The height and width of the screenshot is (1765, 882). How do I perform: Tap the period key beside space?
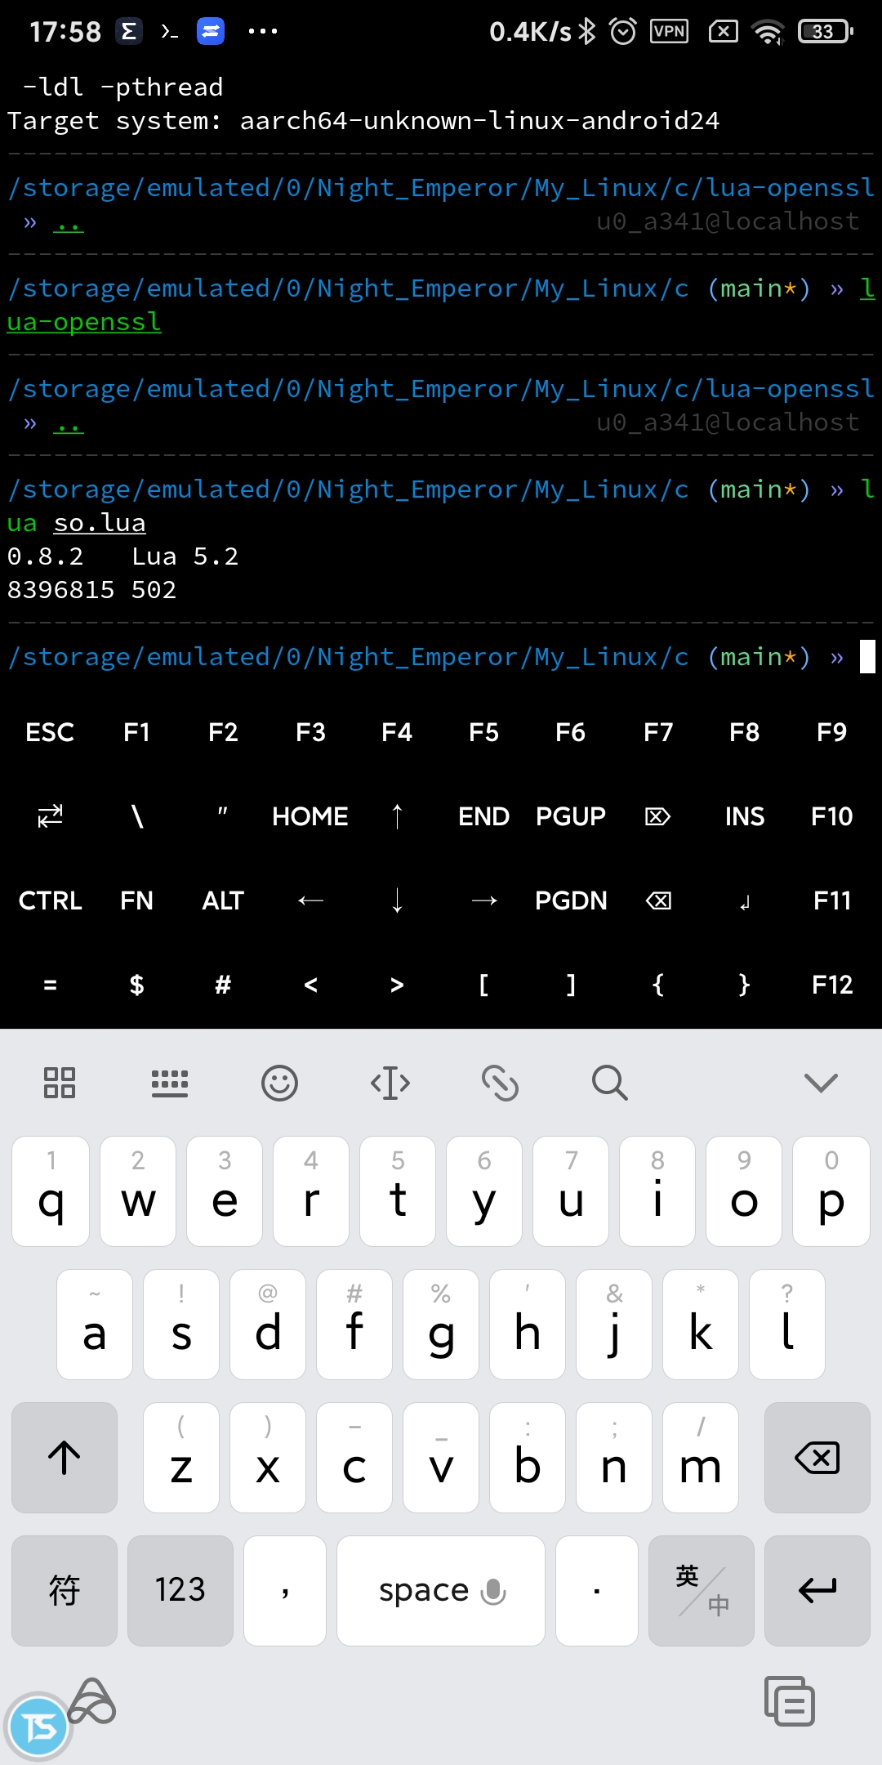point(597,1590)
